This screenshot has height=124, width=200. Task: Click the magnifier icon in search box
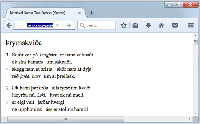pyautogui.click(x=82, y=26)
